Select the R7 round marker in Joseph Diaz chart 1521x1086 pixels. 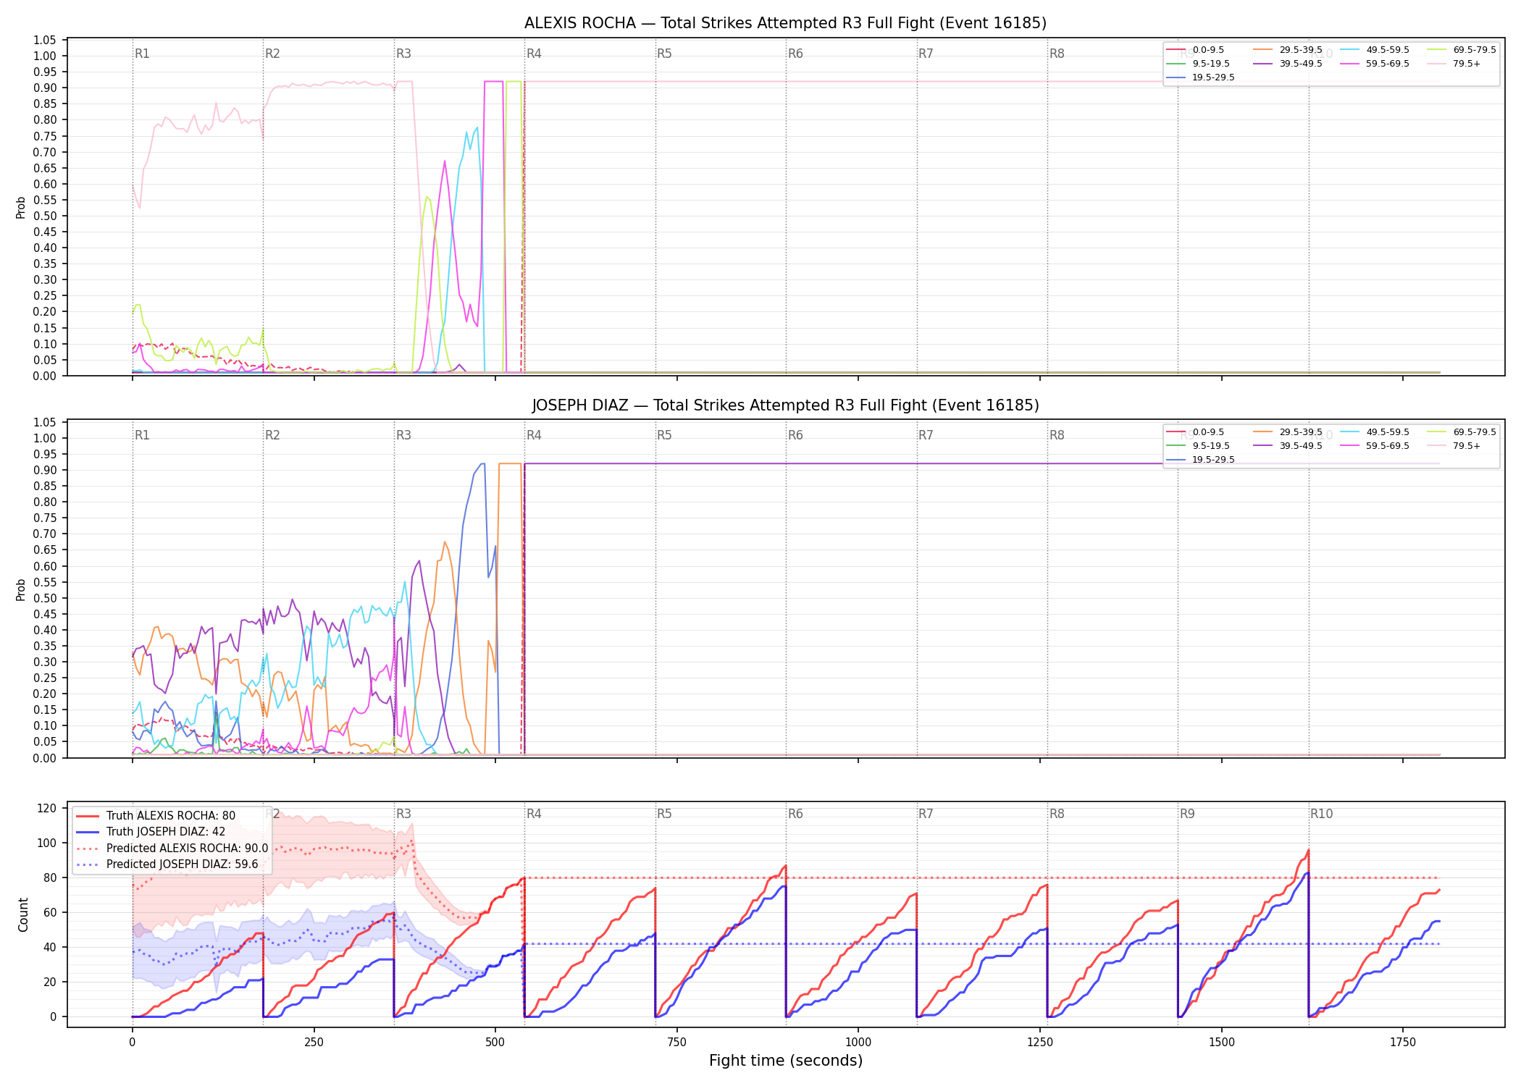pyautogui.click(x=926, y=435)
